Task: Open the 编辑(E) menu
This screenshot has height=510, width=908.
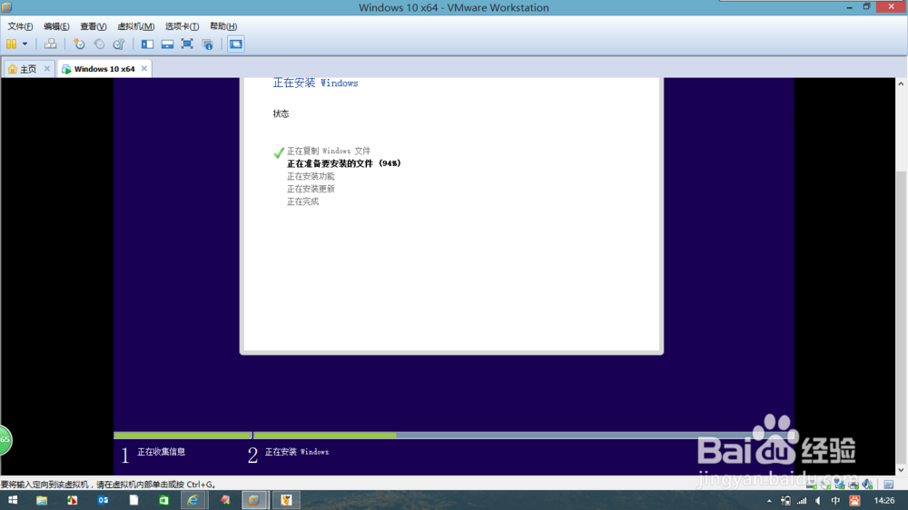Action: click(x=56, y=26)
